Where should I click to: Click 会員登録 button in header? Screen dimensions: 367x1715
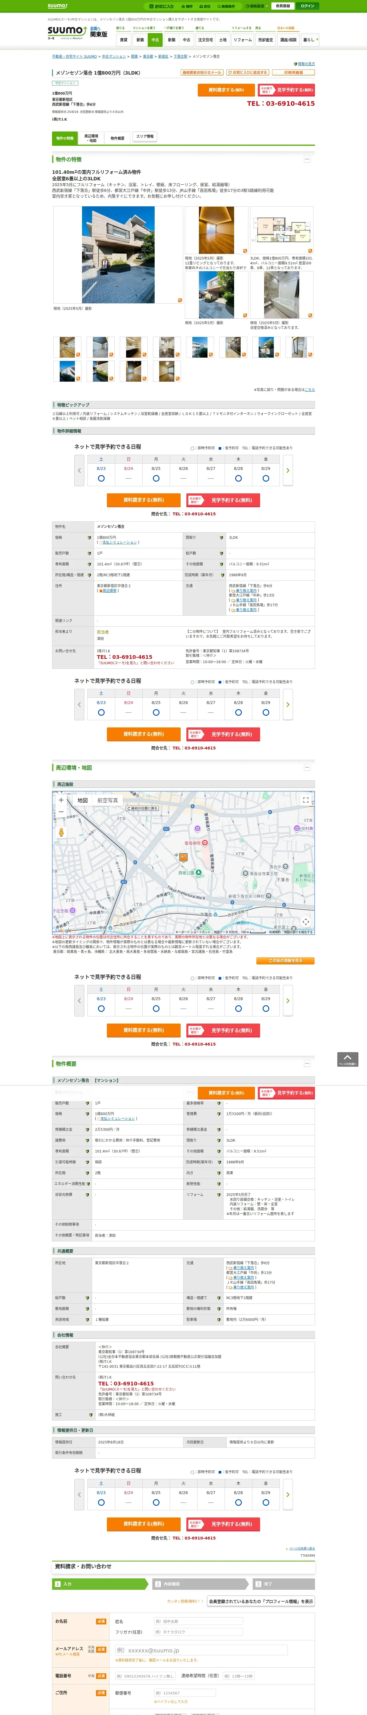point(282,6)
